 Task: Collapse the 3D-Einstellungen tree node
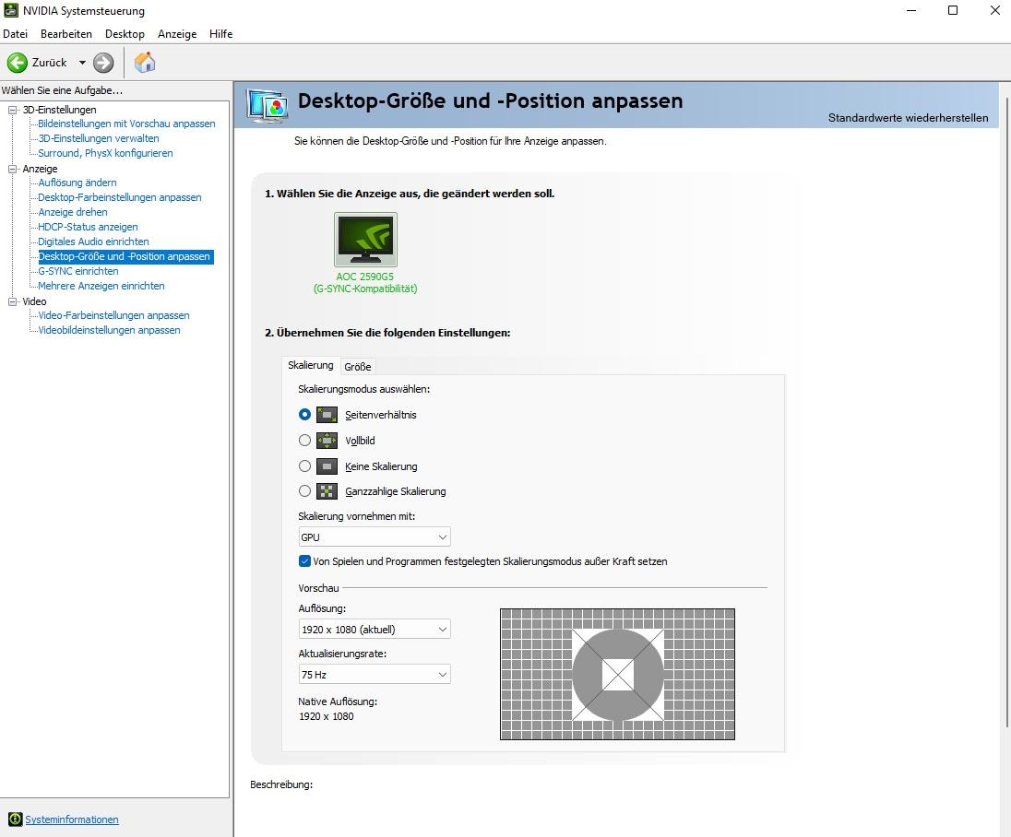click(x=12, y=110)
